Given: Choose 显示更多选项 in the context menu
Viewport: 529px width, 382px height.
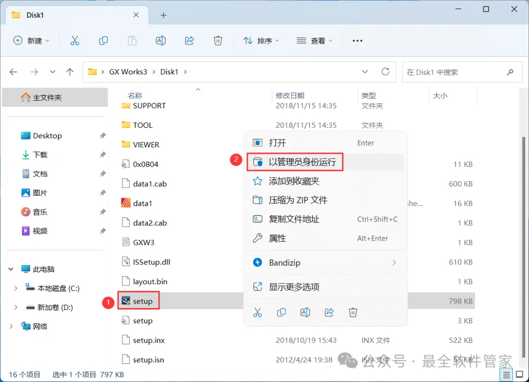Looking at the screenshot, I should click(326, 287).
